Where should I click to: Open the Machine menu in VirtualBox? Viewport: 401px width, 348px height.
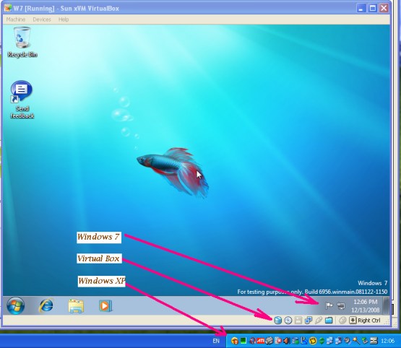coord(16,19)
